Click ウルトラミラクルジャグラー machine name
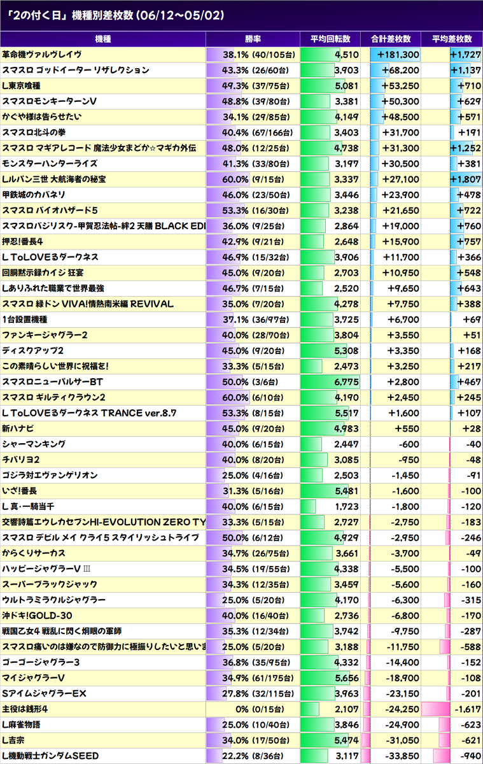Viewport: 483px width, 764px height. tap(53, 600)
